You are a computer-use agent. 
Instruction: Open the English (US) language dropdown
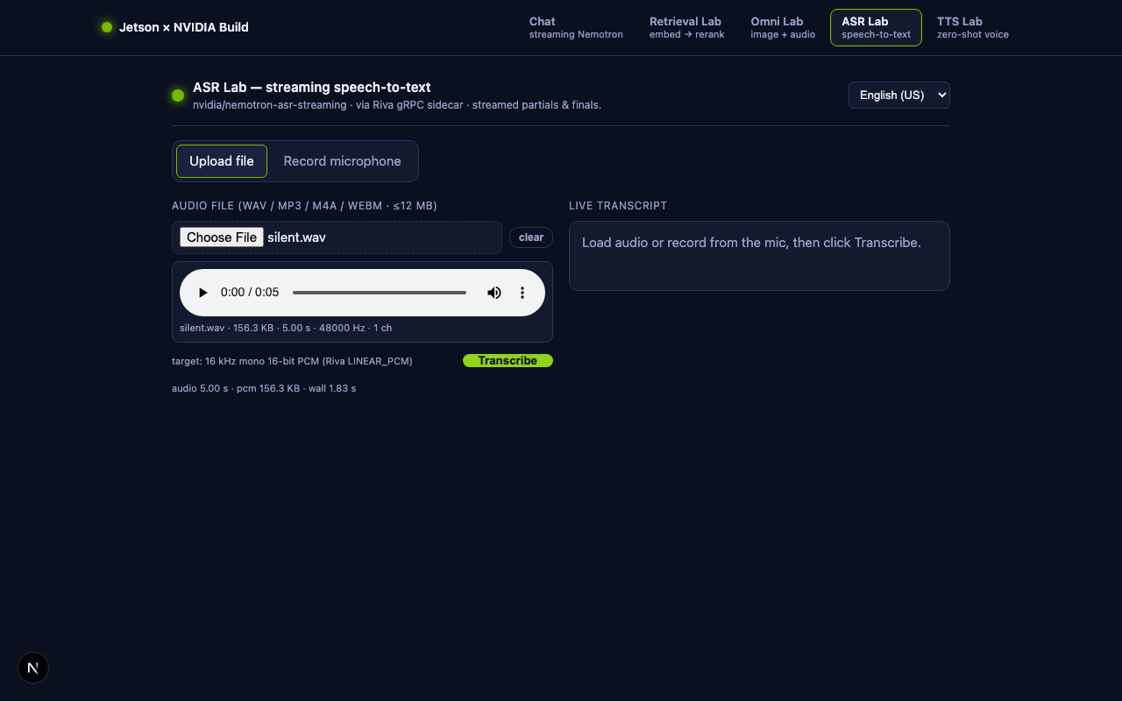point(899,95)
